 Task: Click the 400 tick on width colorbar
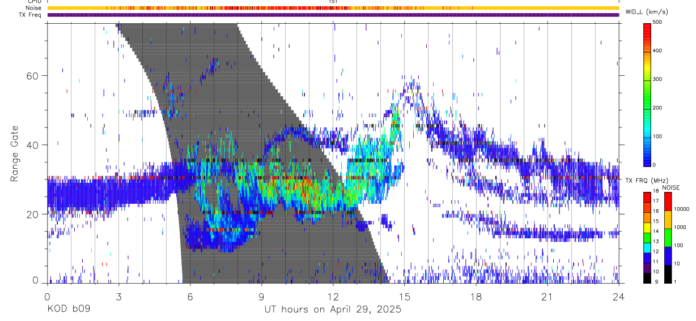(659, 51)
